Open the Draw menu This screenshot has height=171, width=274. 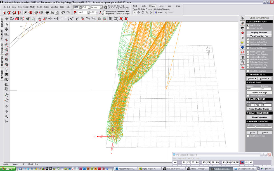(20, 7)
